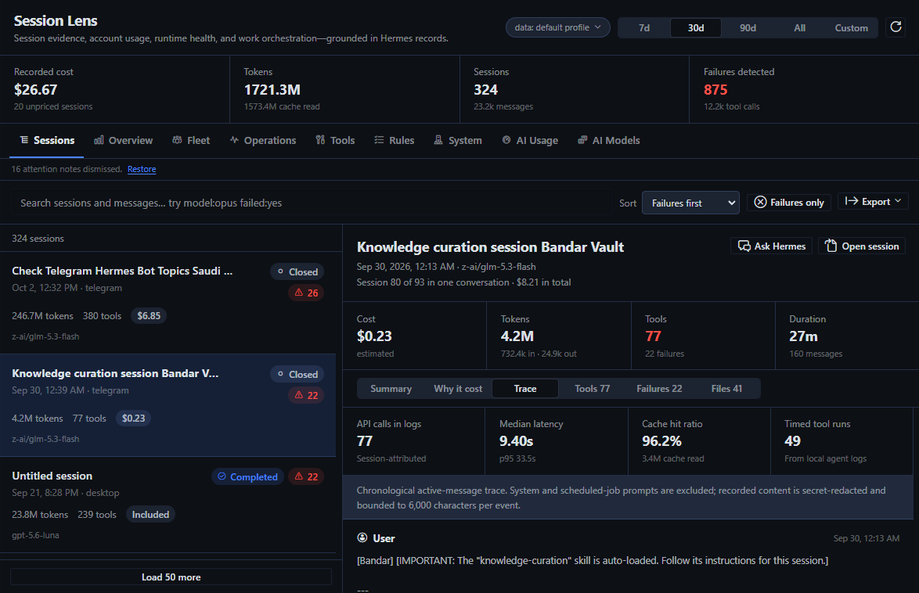Switch to the Overview tab

[x=124, y=141]
